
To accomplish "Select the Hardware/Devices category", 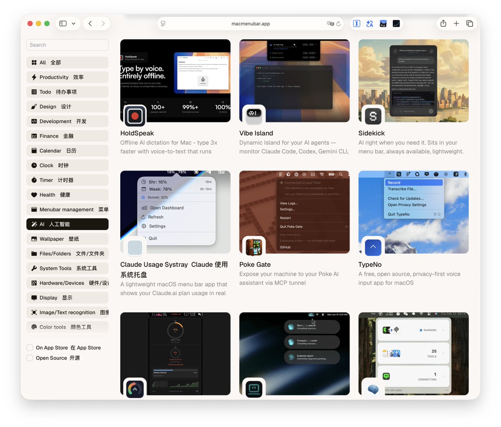I will [67, 283].
